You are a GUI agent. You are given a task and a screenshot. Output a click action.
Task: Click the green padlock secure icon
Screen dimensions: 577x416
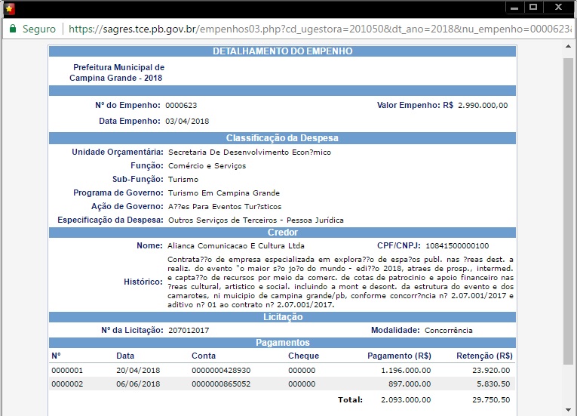coord(13,29)
